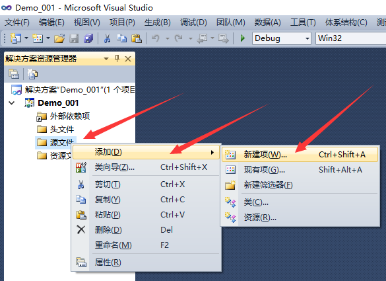Image resolution: width=386 pixels, height=281 pixels.
Task: Click Solution Explorer Properties toolbar icon
Action: click(x=14, y=74)
